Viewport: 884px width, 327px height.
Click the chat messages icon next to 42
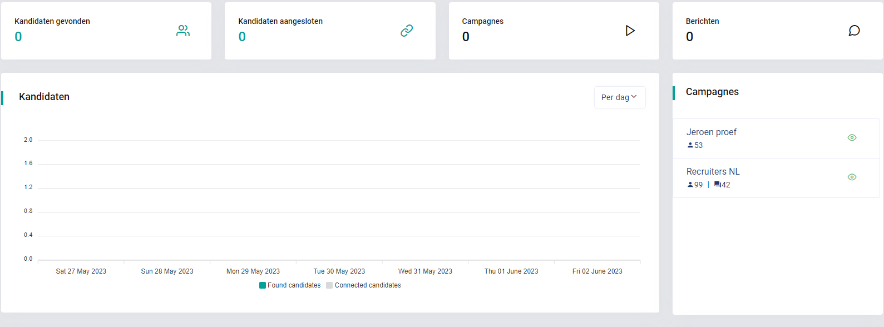click(x=718, y=185)
